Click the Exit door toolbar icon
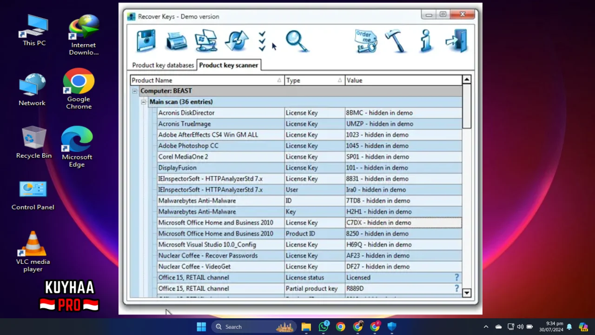595x335 pixels. click(456, 41)
